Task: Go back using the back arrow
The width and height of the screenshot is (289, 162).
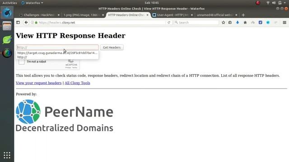Action: [x=26, y=22]
